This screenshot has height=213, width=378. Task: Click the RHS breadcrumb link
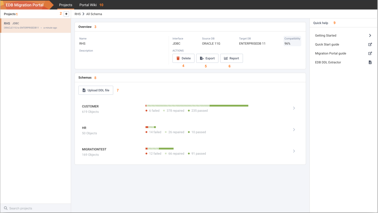(77, 14)
